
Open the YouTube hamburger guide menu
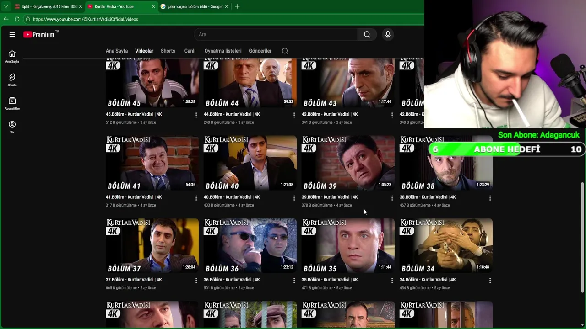pos(12,34)
